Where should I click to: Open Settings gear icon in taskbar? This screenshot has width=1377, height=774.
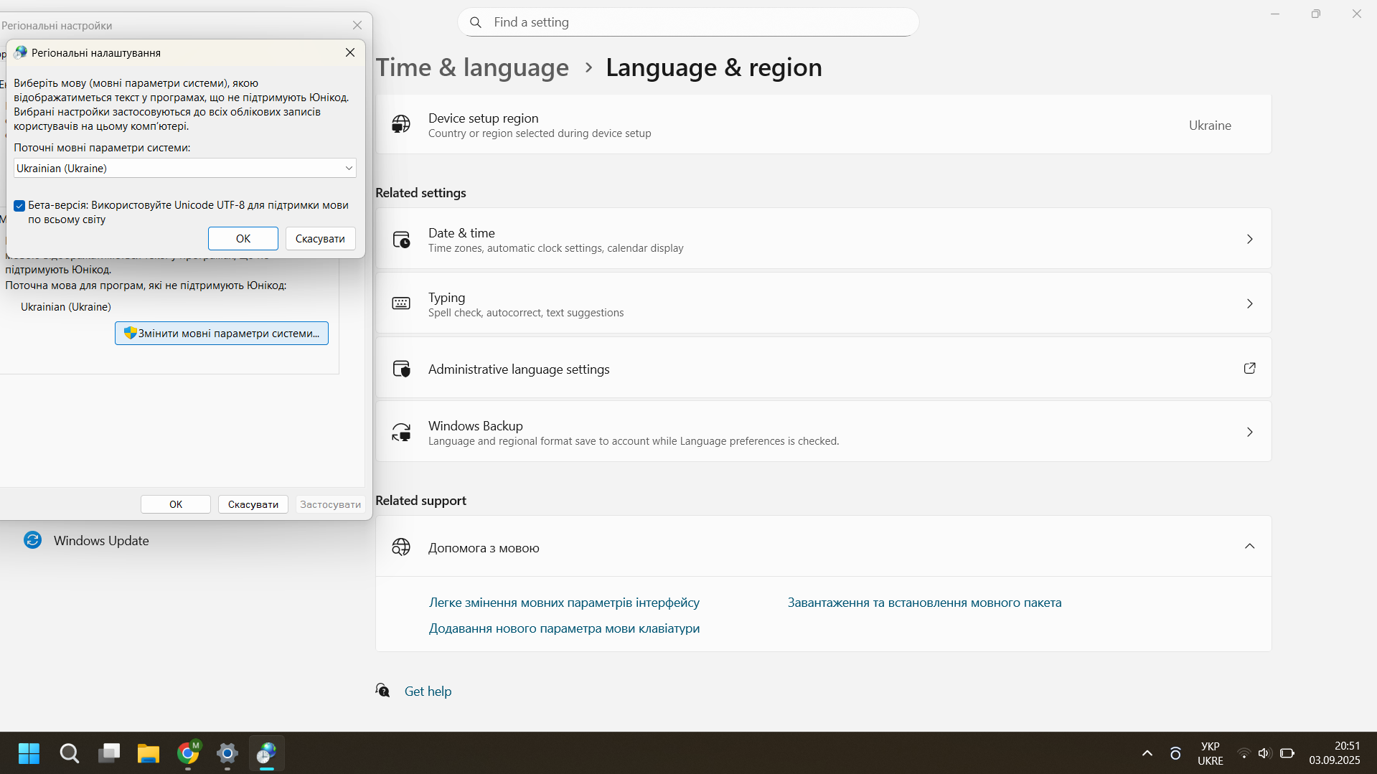[227, 753]
